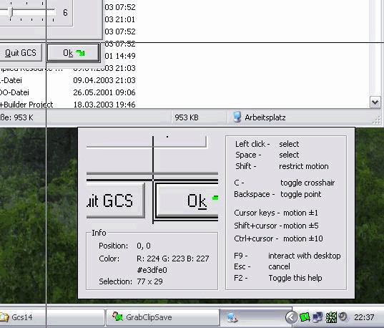The image size is (384, 328).
Task: Click the 22:37 taskbar clock
Action: click(364, 317)
